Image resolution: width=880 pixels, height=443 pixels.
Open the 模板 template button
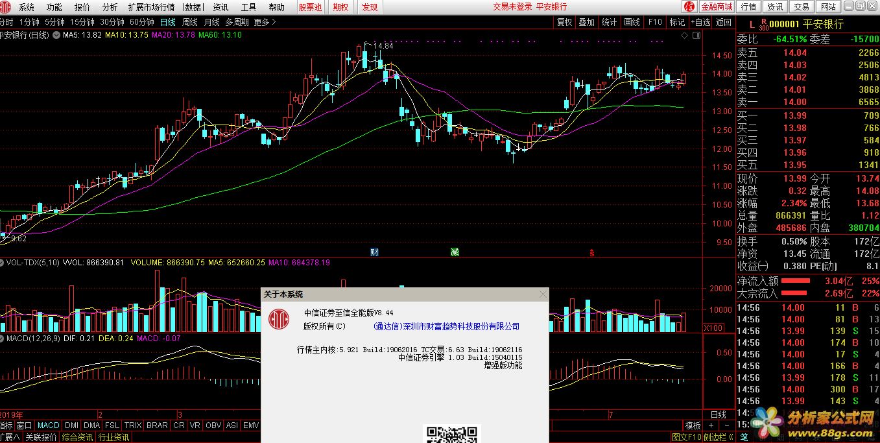pos(693,425)
